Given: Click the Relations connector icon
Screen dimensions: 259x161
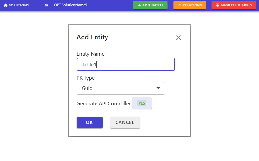Looking at the screenshot, I should coord(179,5).
